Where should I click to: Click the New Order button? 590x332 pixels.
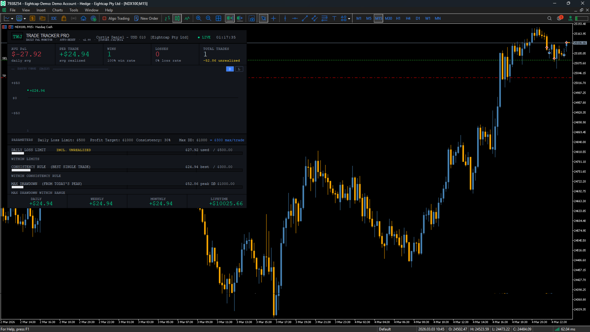click(x=146, y=18)
